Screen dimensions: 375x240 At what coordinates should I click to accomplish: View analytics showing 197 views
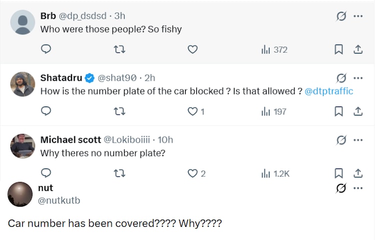click(274, 111)
